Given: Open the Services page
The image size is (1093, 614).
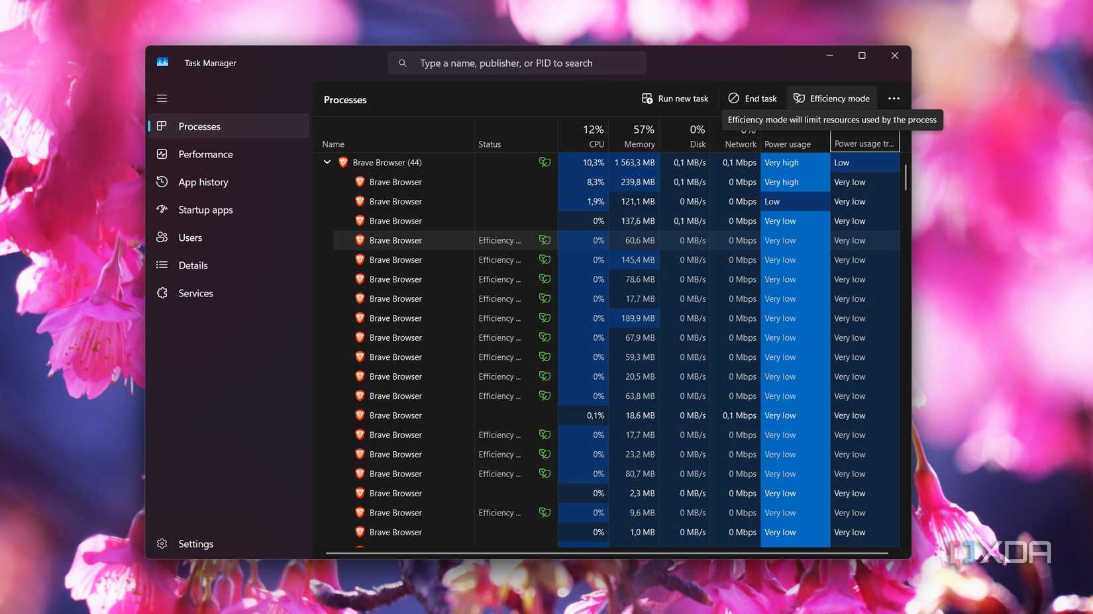Looking at the screenshot, I should pos(229,293).
